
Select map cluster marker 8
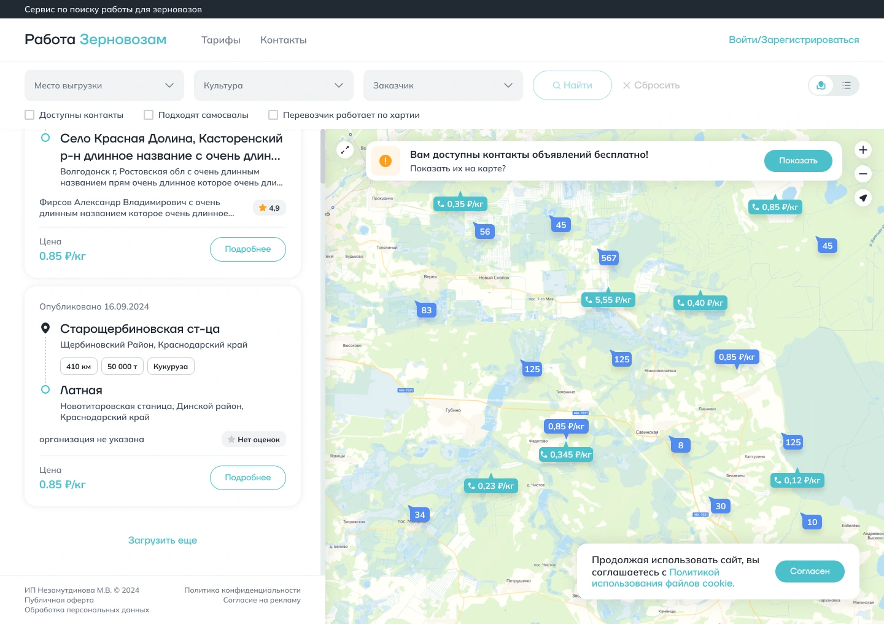(681, 445)
